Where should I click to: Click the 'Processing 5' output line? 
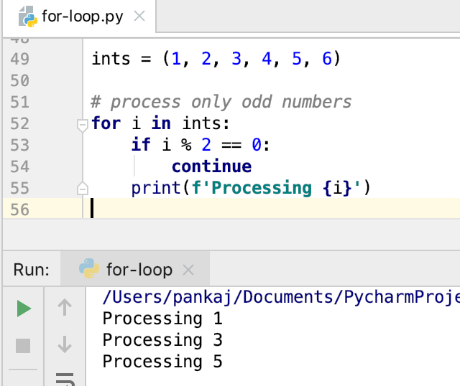tap(162, 362)
